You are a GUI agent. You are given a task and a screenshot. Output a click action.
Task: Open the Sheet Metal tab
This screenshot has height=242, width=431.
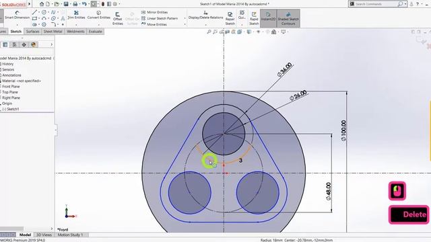click(x=53, y=32)
